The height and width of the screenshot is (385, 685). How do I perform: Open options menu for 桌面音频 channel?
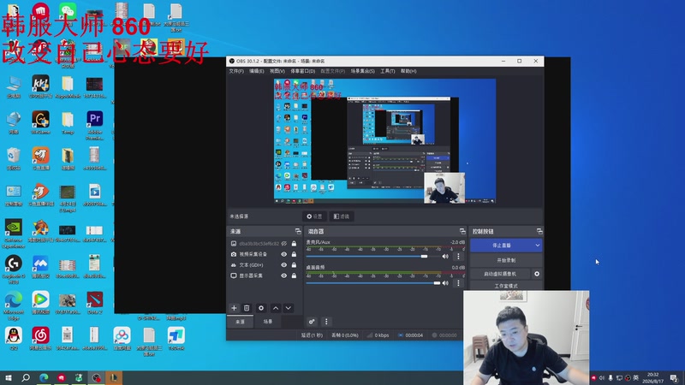coord(458,283)
